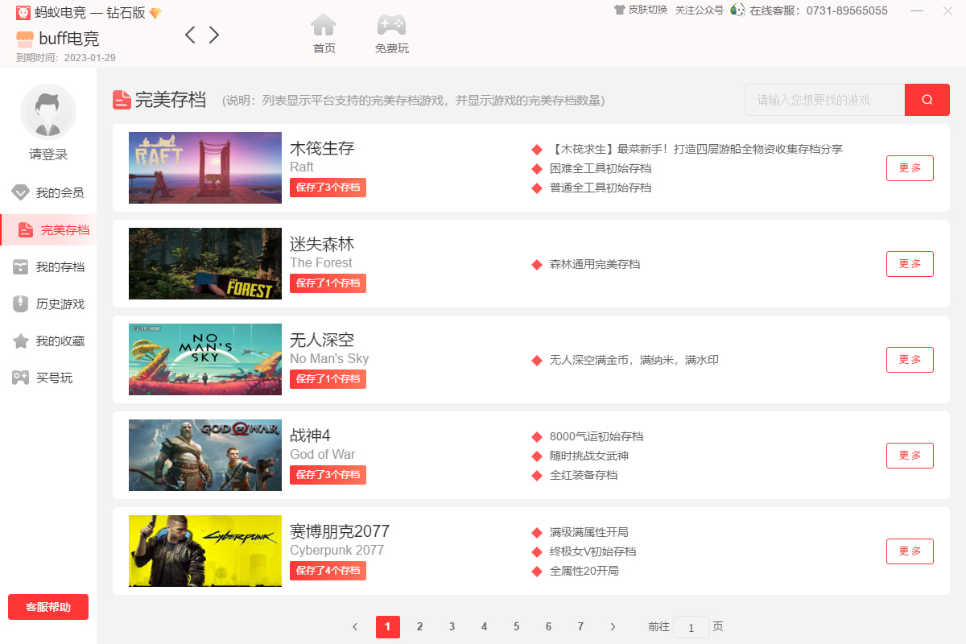Select 完美存档 in sidebar
The height and width of the screenshot is (644, 966).
[48, 230]
